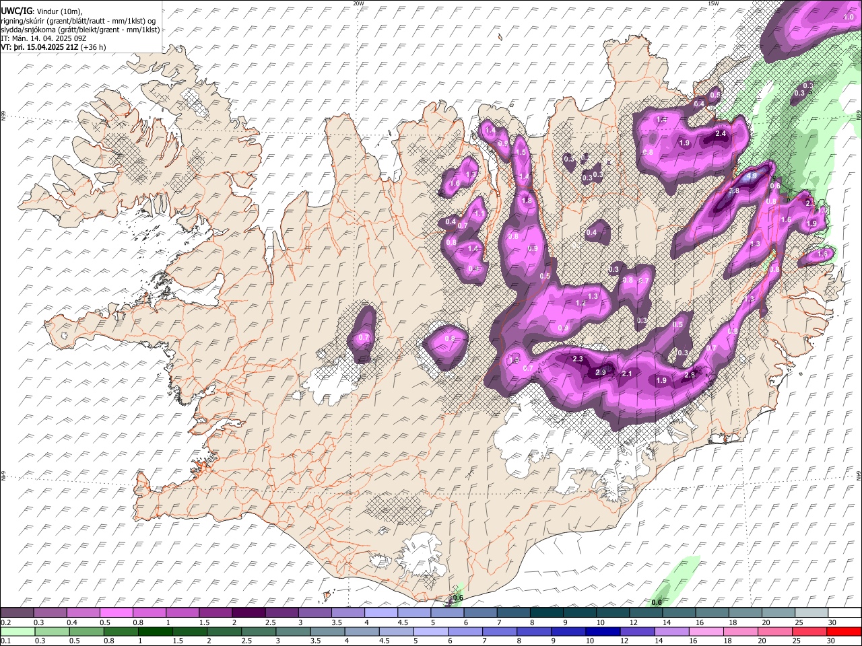Pick the dark purple snow swatch between 2 and 2.5
Viewport: 862px width, 646px height.
(248, 612)
